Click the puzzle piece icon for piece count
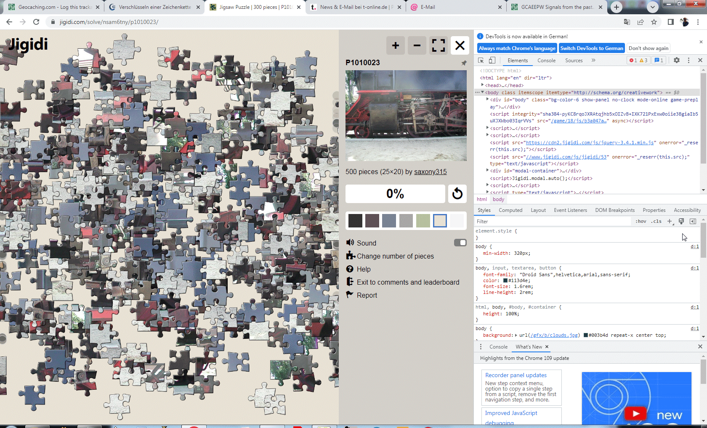 pos(351,256)
